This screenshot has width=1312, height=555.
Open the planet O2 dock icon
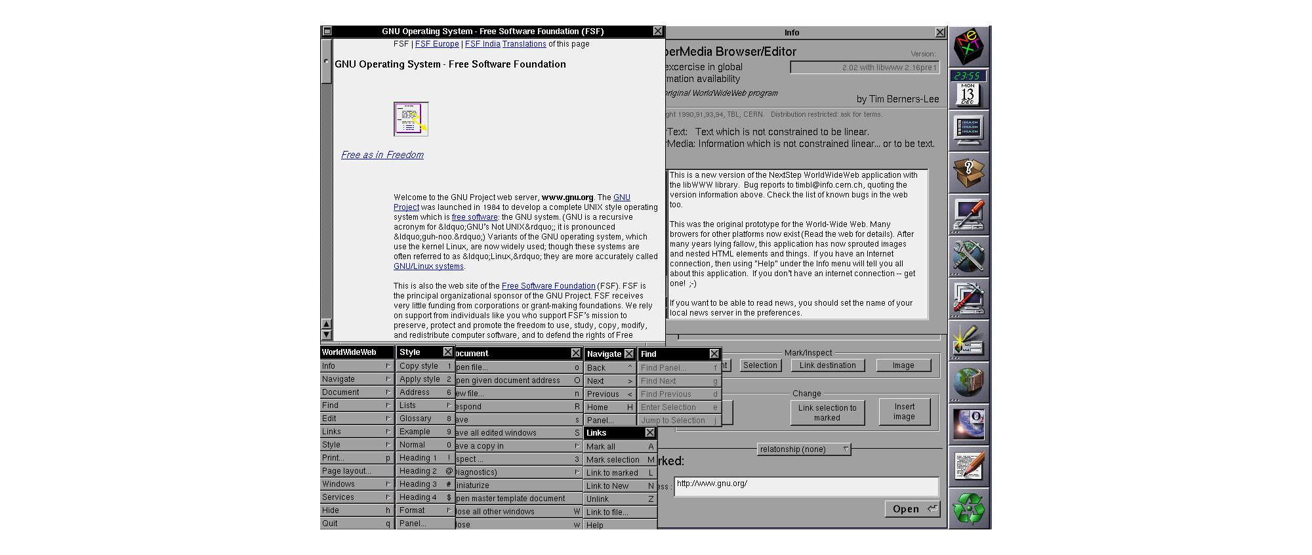pyautogui.click(x=969, y=424)
